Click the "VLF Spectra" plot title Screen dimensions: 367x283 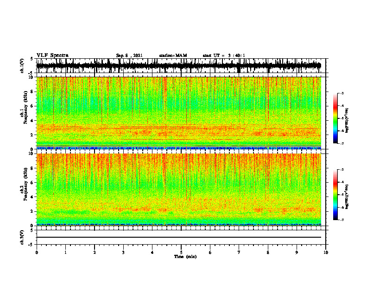click(x=52, y=55)
